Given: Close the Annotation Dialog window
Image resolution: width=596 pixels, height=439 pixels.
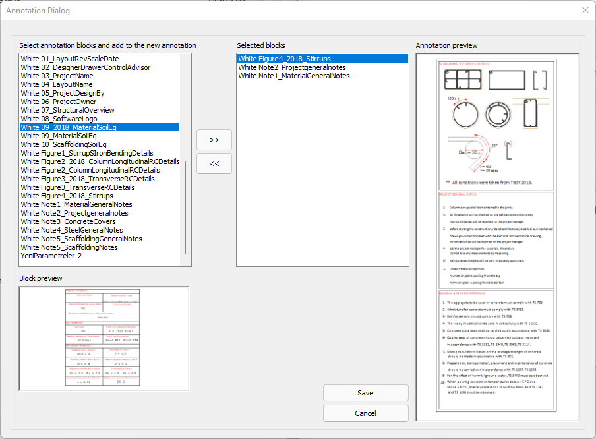Looking at the screenshot, I should (x=585, y=10).
